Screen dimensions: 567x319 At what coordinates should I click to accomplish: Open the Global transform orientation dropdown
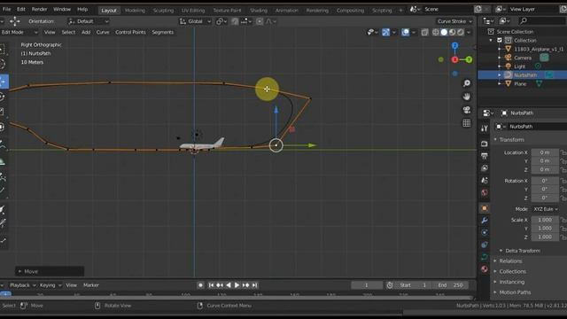(195, 21)
